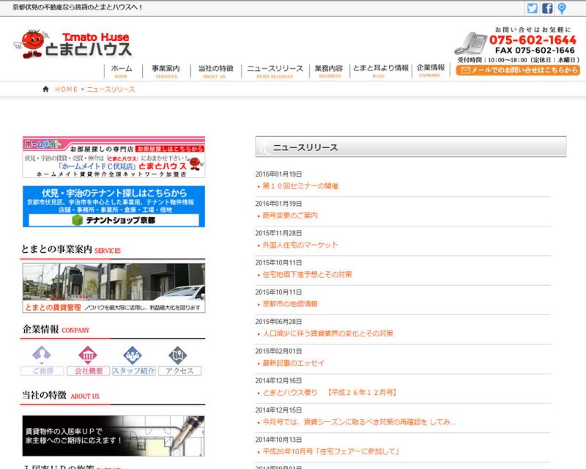Screen dimensions: 586x469
Task: Click the orange email inquiry button
Action: tap(518, 70)
